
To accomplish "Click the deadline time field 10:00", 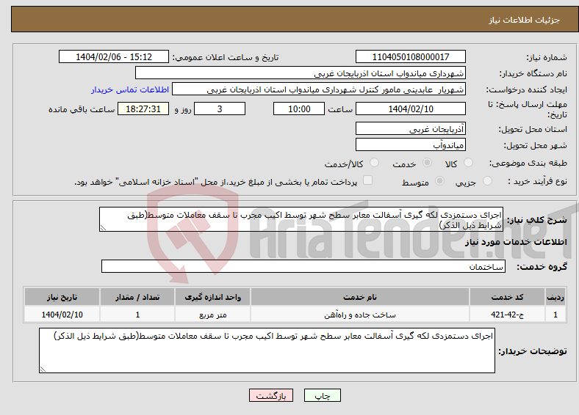I will point(299,109).
